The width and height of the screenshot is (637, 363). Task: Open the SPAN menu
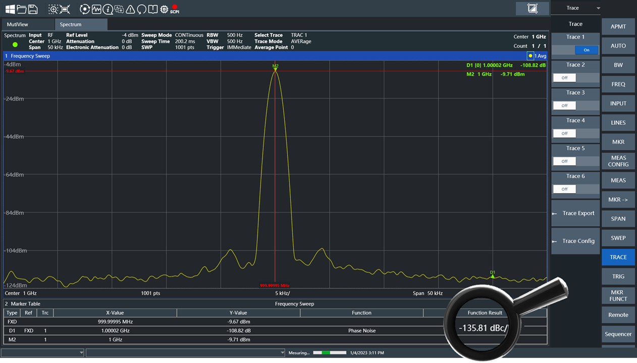[x=618, y=219]
